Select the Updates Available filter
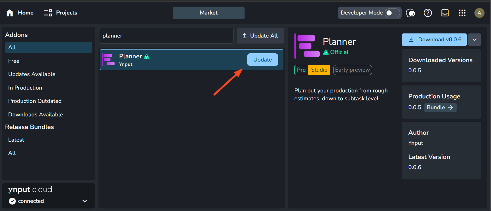This screenshot has height=211, width=491. 49,74
